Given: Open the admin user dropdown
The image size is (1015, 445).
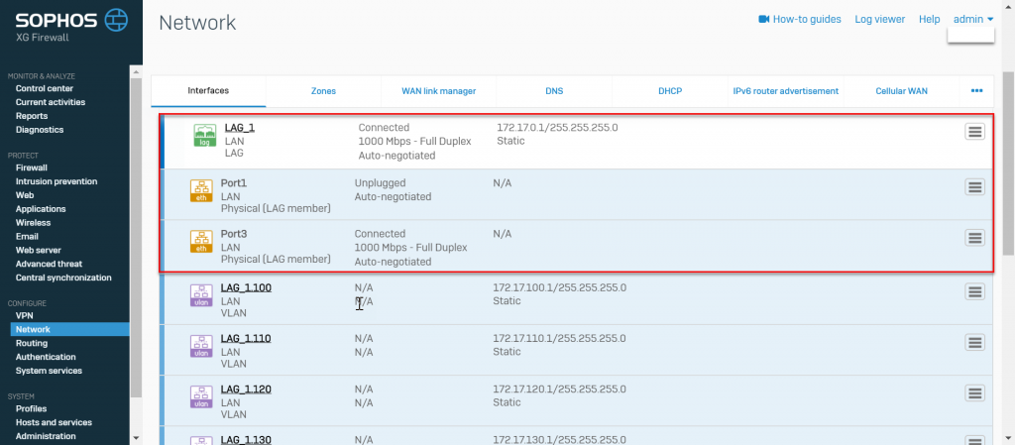Looking at the screenshot, I should tap(973, 20).
